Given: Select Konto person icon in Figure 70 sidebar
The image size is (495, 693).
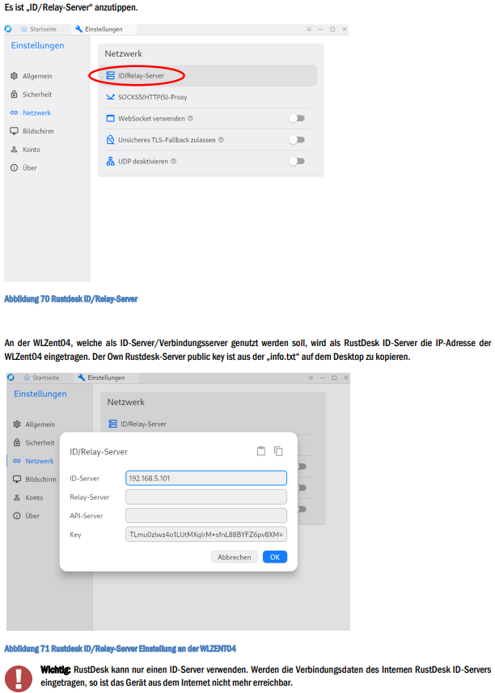Looking at the screenshot, I should point(14,150).
